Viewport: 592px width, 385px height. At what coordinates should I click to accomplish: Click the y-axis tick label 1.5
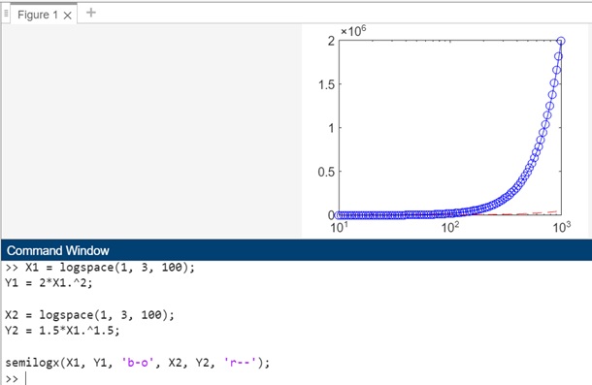(327, 84)
